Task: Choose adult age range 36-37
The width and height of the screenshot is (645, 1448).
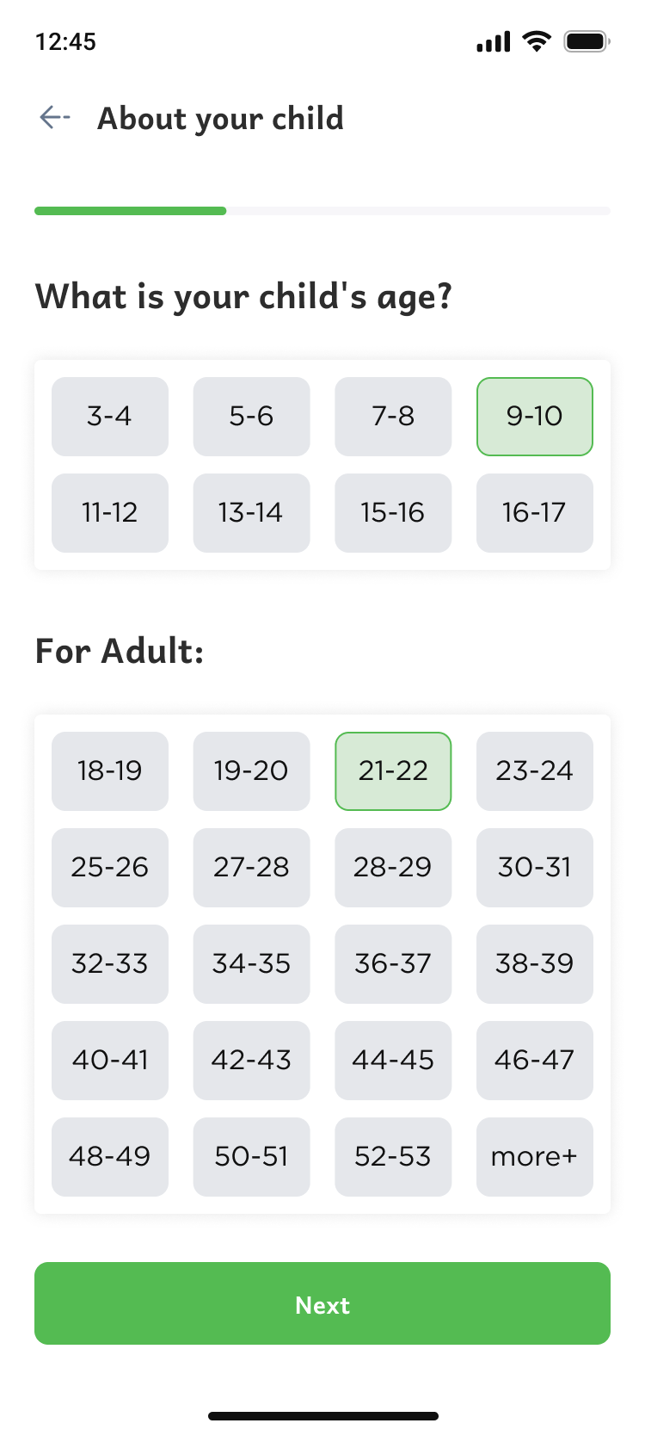Action: pos(393,964)
